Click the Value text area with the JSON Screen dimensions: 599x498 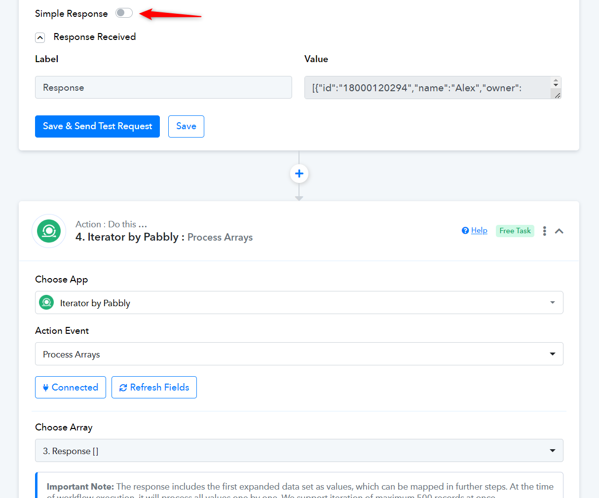tap(433, 87)
